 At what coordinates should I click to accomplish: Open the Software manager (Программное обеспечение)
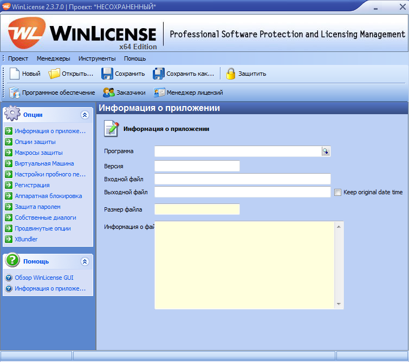14,93
